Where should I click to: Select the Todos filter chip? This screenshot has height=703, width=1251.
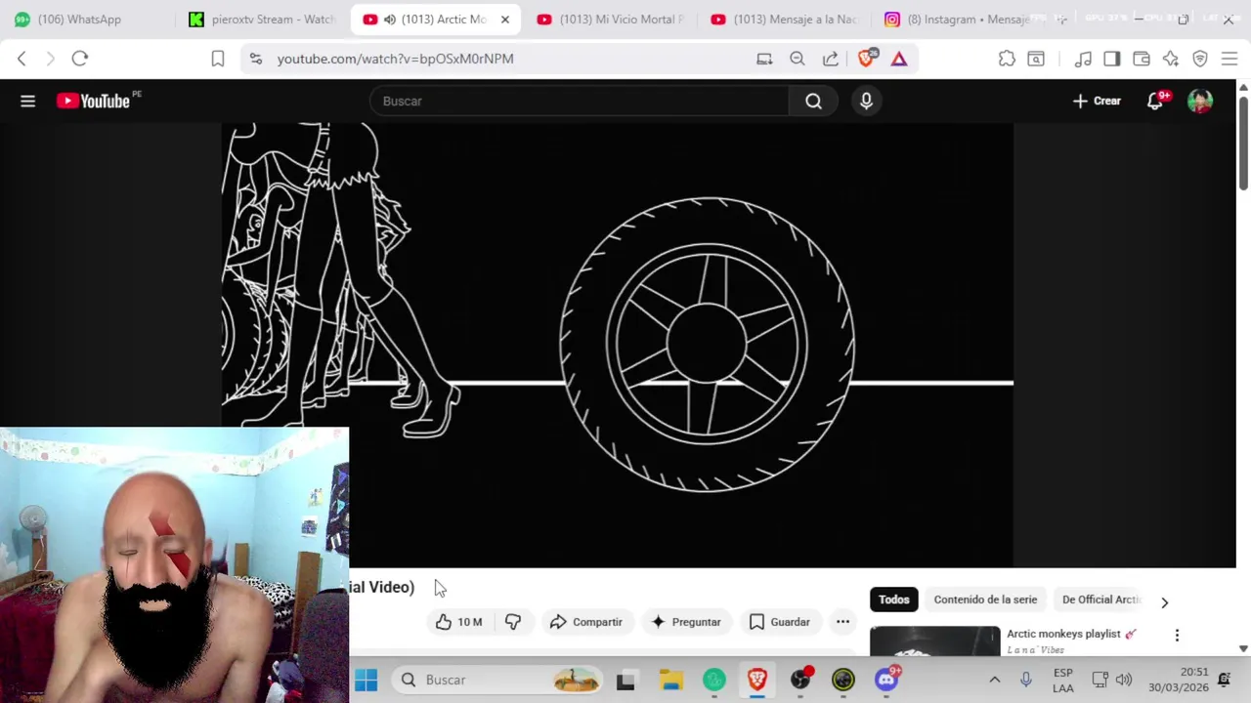tap(893, 600)
